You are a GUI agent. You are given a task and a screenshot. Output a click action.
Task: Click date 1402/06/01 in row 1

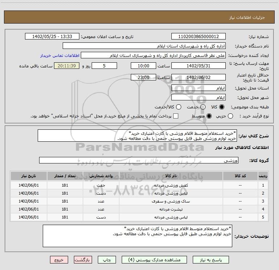coord(29,185)
